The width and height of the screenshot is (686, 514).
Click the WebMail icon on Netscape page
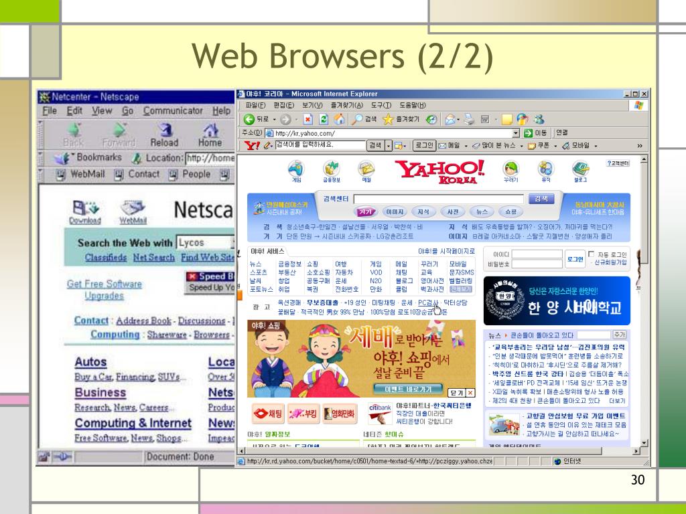pyautogui.click(x=133, y=208)
